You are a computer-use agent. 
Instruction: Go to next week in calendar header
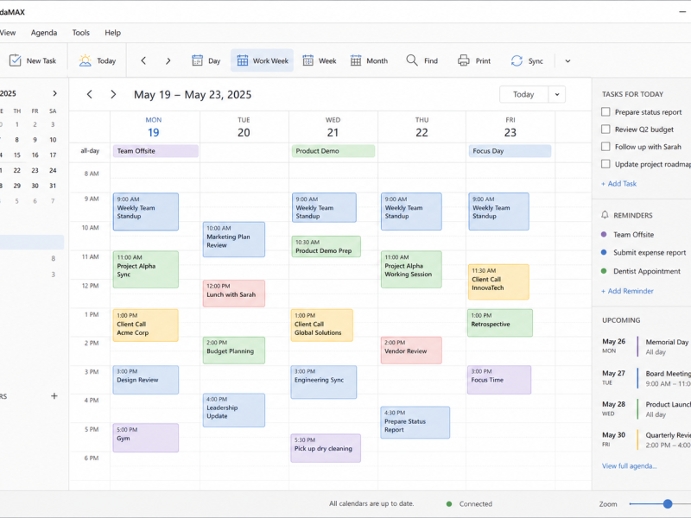click(113, 94)
